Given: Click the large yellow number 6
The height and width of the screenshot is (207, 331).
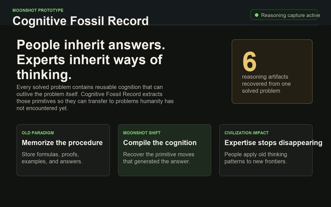Looking at the screenshot, I should 250,62.
